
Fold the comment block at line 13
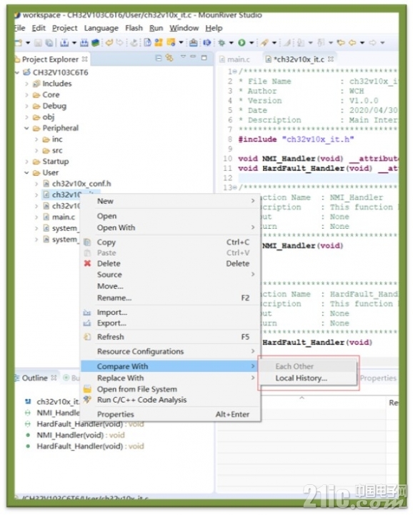[x=235, y=187]
